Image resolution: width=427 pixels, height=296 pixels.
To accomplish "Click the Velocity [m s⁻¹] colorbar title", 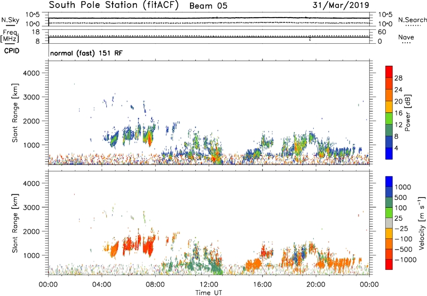I will 422,223.
